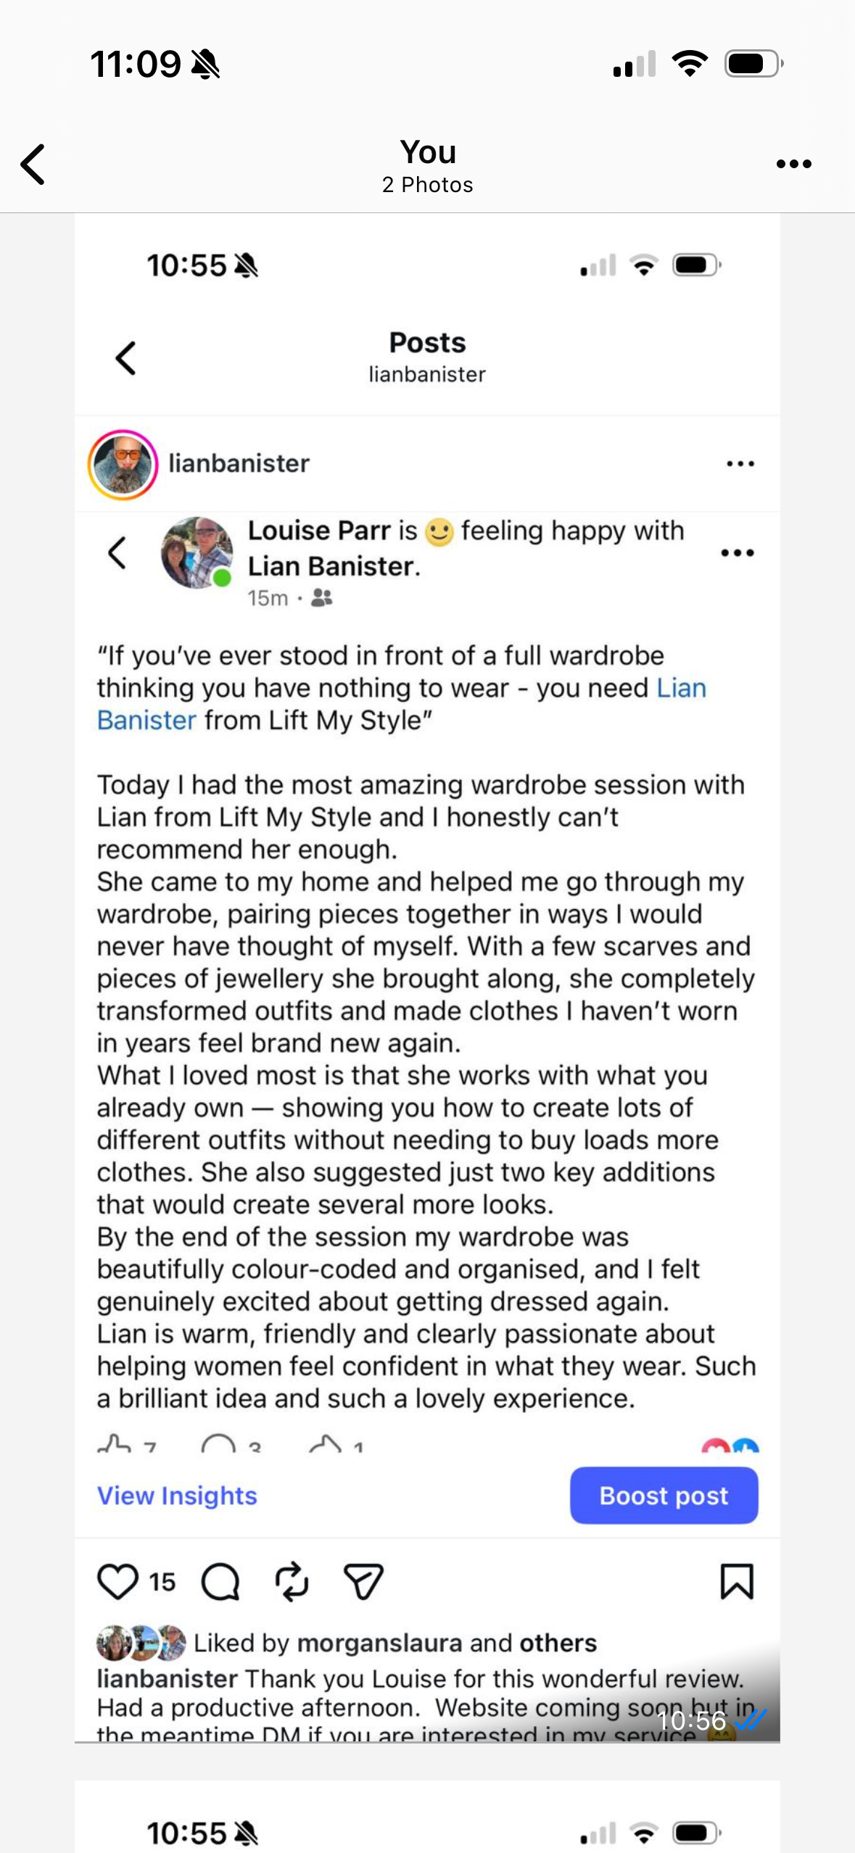This screenshot has height=1853, width=855.
Task: Open the three-dot menu beside You header
Action: coord(793,165)
